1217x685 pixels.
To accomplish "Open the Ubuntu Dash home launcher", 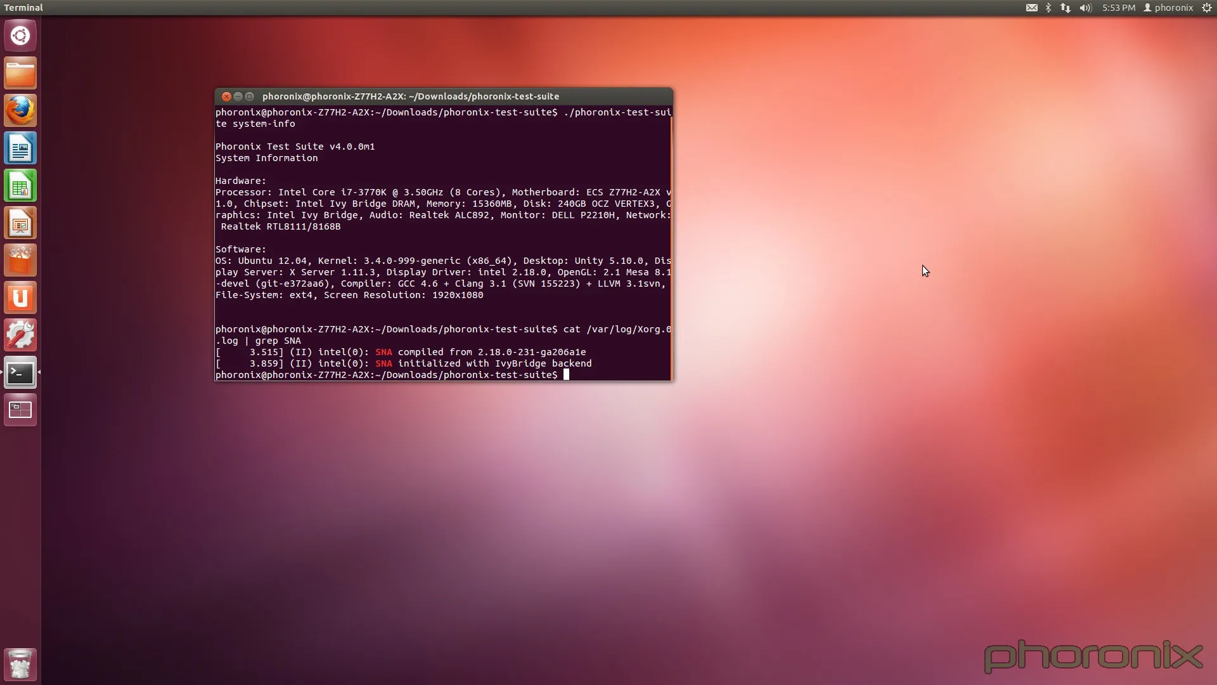I will coord(20,36).
